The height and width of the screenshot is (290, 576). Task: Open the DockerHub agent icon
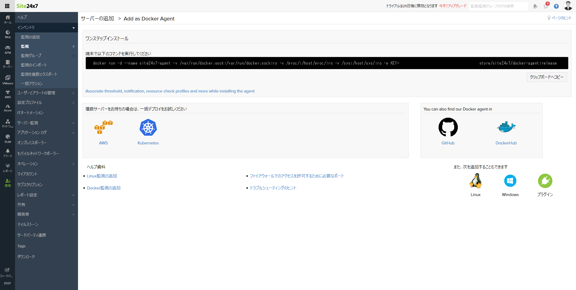tap(506, 127)
